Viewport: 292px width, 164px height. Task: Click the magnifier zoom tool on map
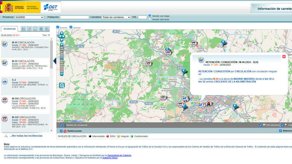tap(62, 85)
